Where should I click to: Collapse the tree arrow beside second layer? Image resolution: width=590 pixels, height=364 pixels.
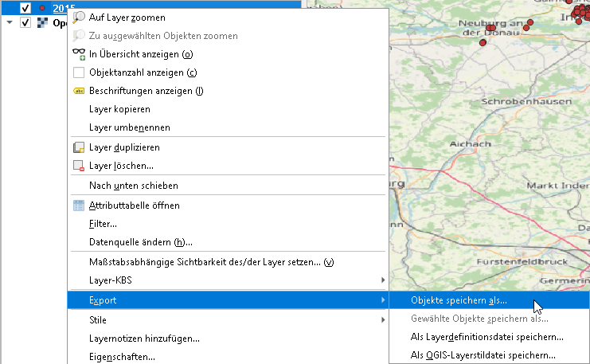coord(10,22)
